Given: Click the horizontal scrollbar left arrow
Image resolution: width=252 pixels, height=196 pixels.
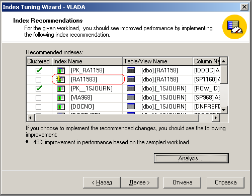Looking at the screenshot, I should tap(31, 118).
